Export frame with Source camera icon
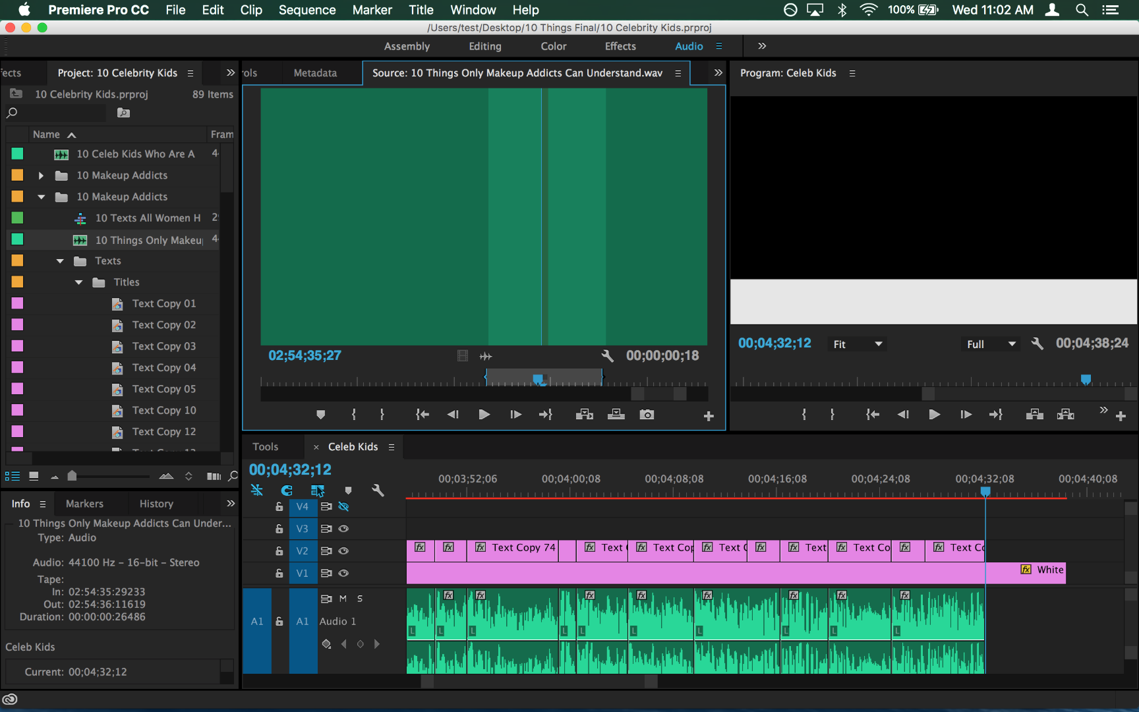1139x712 pixels. (x=647, y=415)
